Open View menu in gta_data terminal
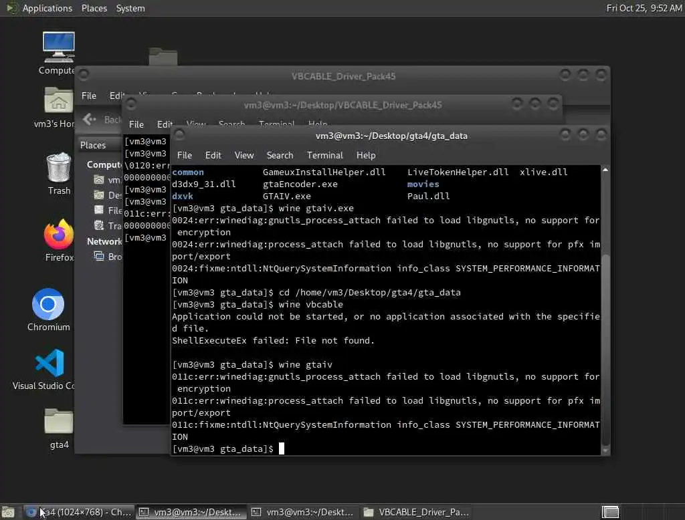This screenshot has height=520, width=685. coord(243,155)
